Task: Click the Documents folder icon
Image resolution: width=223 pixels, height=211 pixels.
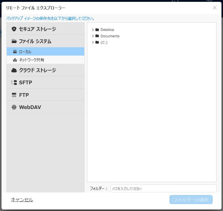Action: [97, 36]
